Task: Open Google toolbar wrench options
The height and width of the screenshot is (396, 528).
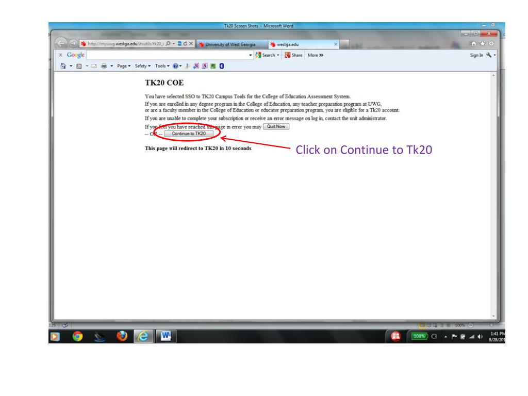Action: pyautogui.click(x=489, y=55)
